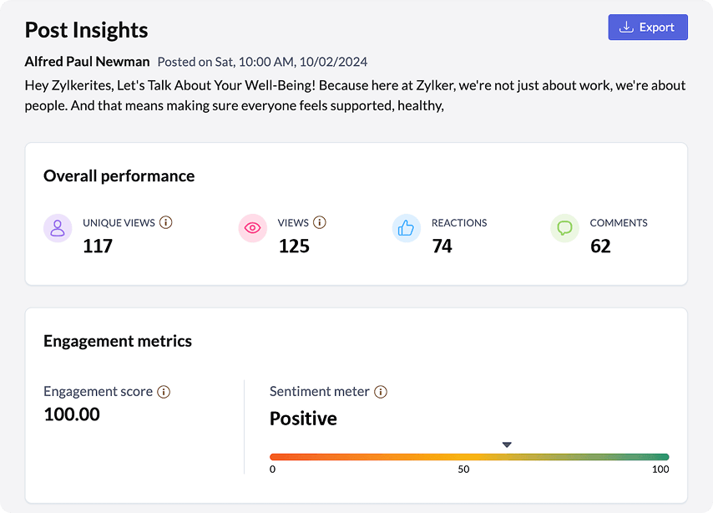This screenshot has width=713, height=513.
Task: Click the Export button
Action: pos(648,28)
